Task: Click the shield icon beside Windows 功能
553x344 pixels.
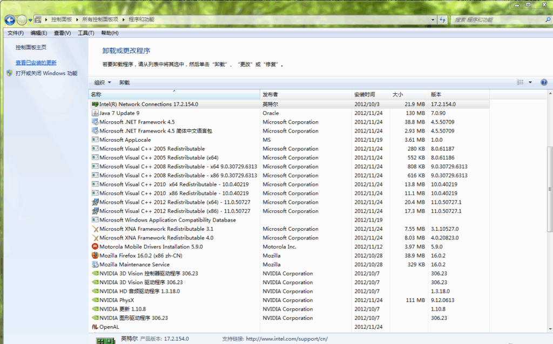Action: [10, 73]
